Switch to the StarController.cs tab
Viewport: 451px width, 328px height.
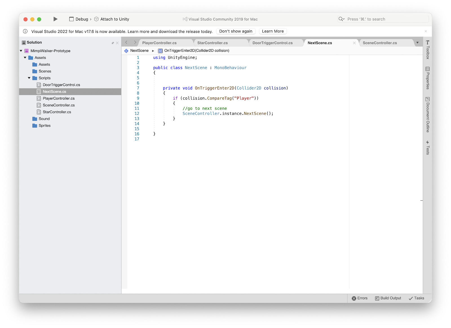click(x=213, y=43)
